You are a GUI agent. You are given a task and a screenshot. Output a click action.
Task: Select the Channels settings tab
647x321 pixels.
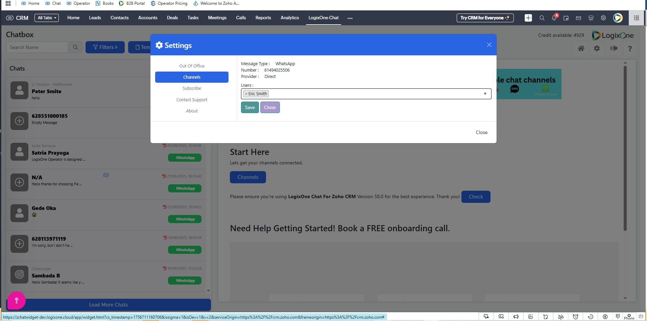(192, 77)
